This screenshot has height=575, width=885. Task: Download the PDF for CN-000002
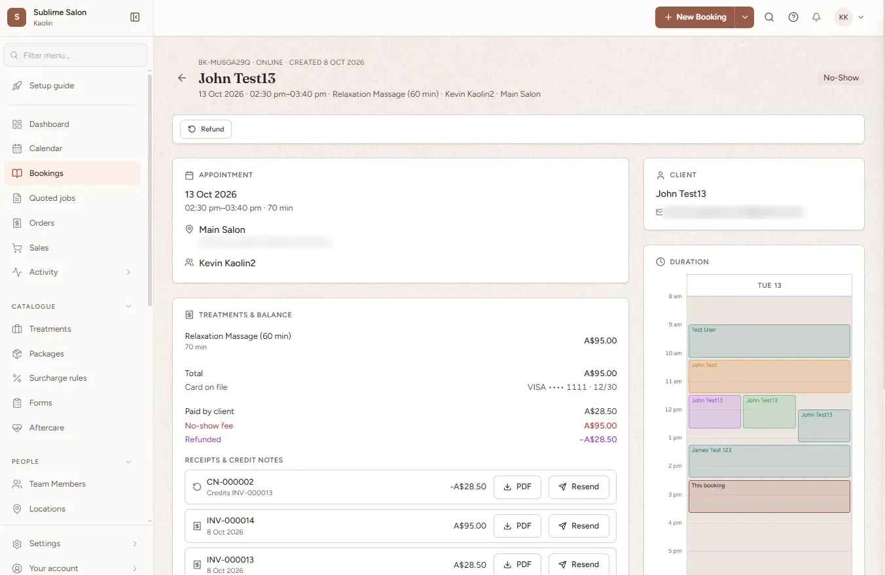(x=517, y=487)
